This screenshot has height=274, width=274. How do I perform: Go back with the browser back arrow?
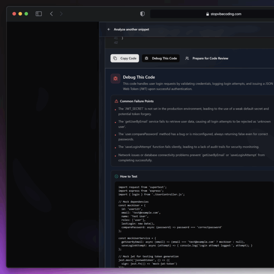point(51,14)
